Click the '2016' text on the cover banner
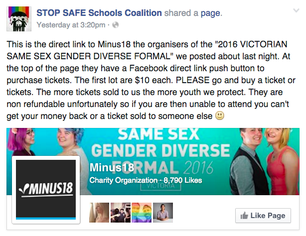The image size is (306, 236). [198, 168]
